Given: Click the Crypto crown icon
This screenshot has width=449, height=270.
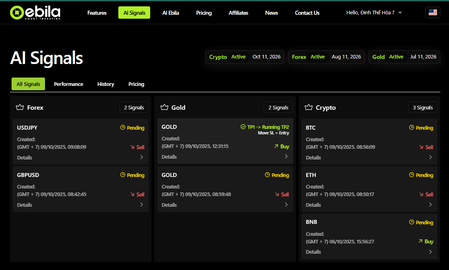Looking at the screenshot, I should (308, 107).
